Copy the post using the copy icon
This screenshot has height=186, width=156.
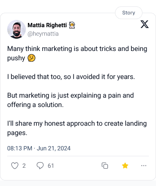click(105, 166)
